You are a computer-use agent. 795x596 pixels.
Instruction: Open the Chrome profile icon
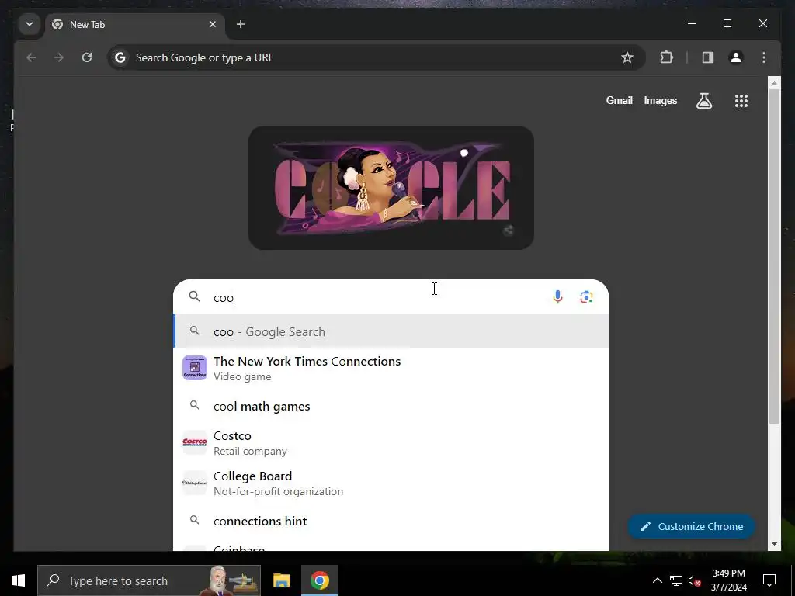[x=736, y=57]
